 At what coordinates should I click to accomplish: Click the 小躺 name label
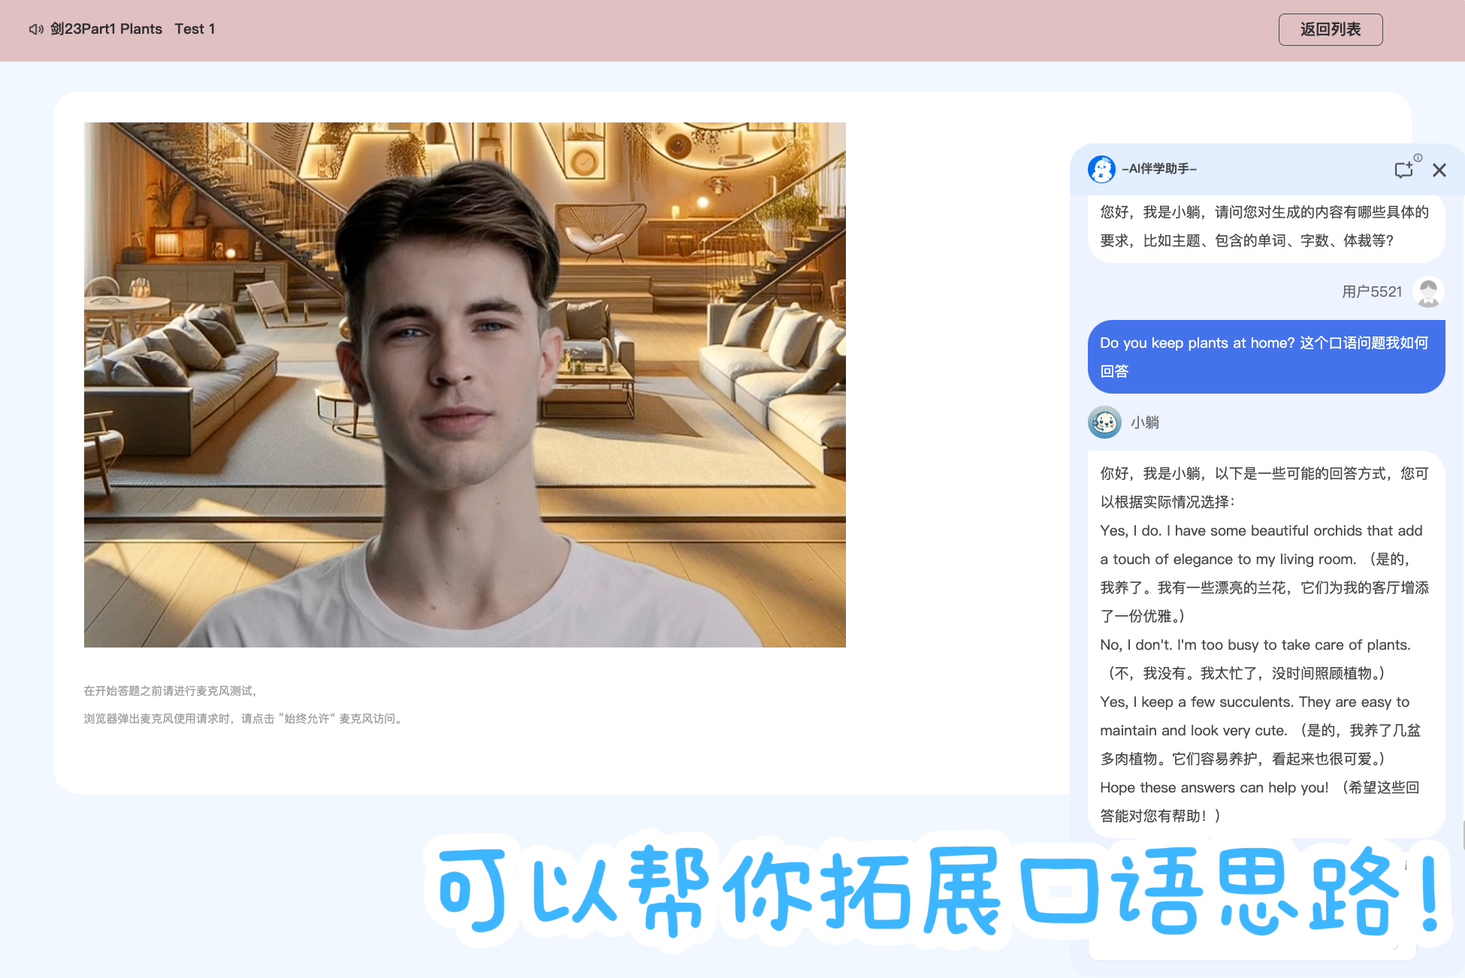click(1145, 422)
